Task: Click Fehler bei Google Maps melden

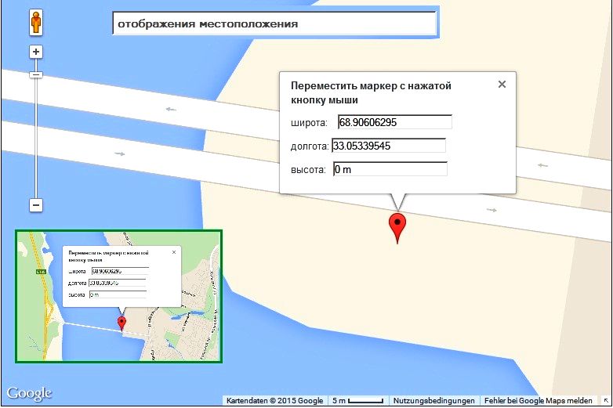Action: (538, 401)
